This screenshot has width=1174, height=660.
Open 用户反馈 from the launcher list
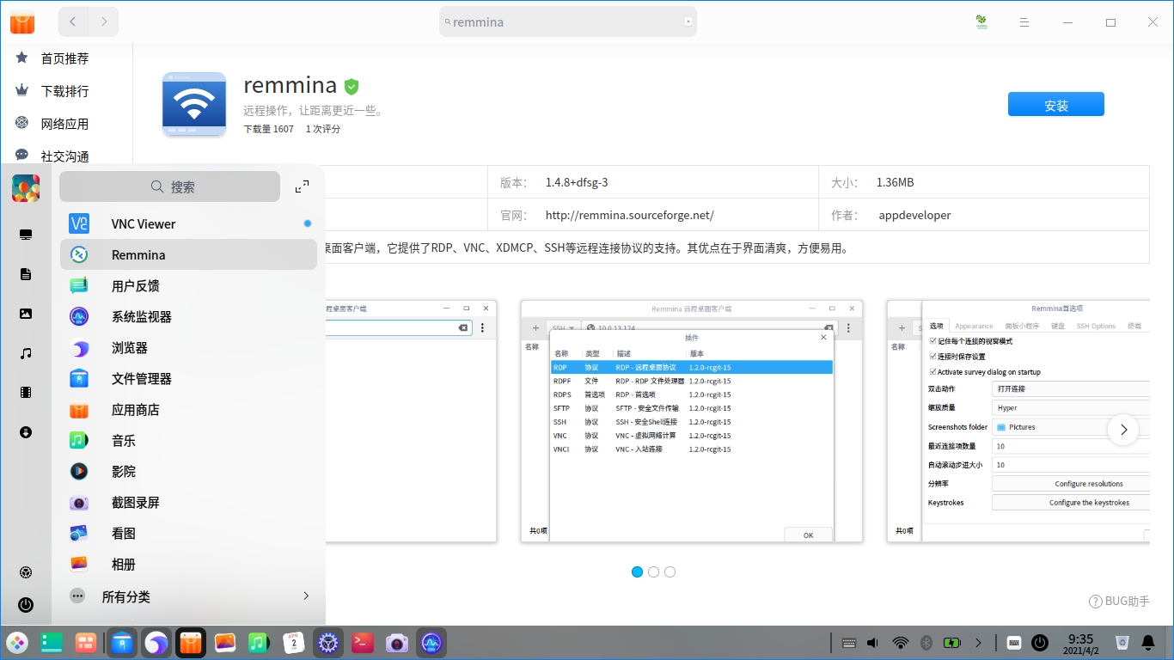pyautogui.click(x=189, y=286)
